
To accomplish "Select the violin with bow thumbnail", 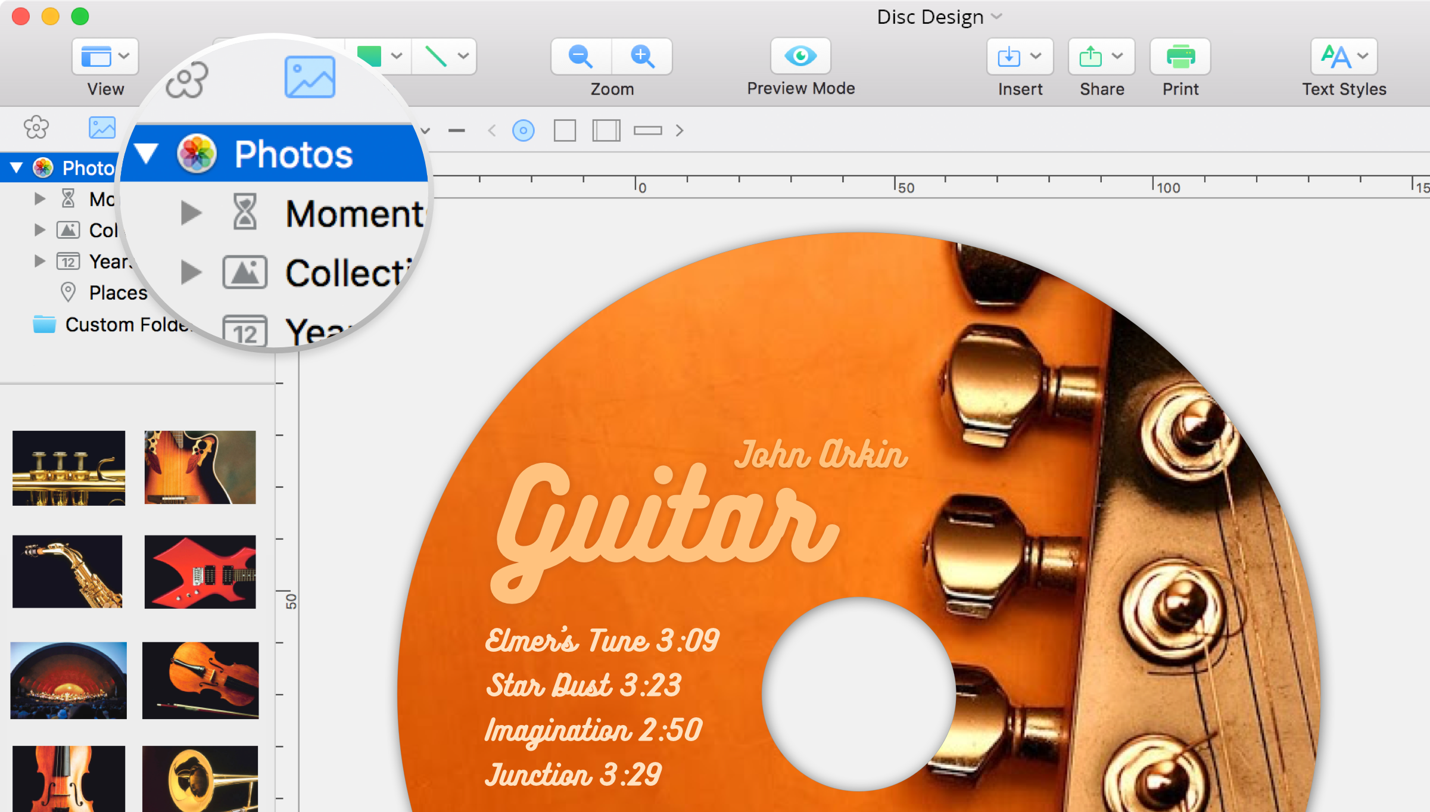I will 201,680.
